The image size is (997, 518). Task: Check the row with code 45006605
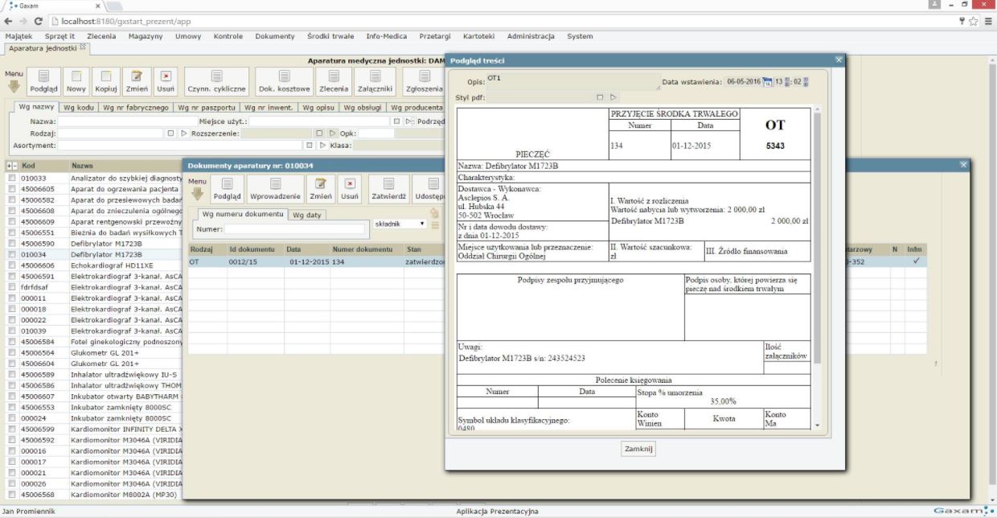point(12,189)
